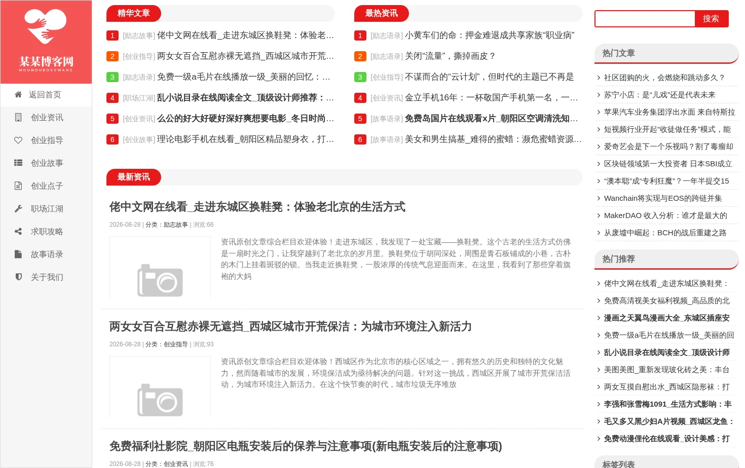Open article 免费福利社影院_朝阳区电瓶安装后的保养与注意事项

306,446
